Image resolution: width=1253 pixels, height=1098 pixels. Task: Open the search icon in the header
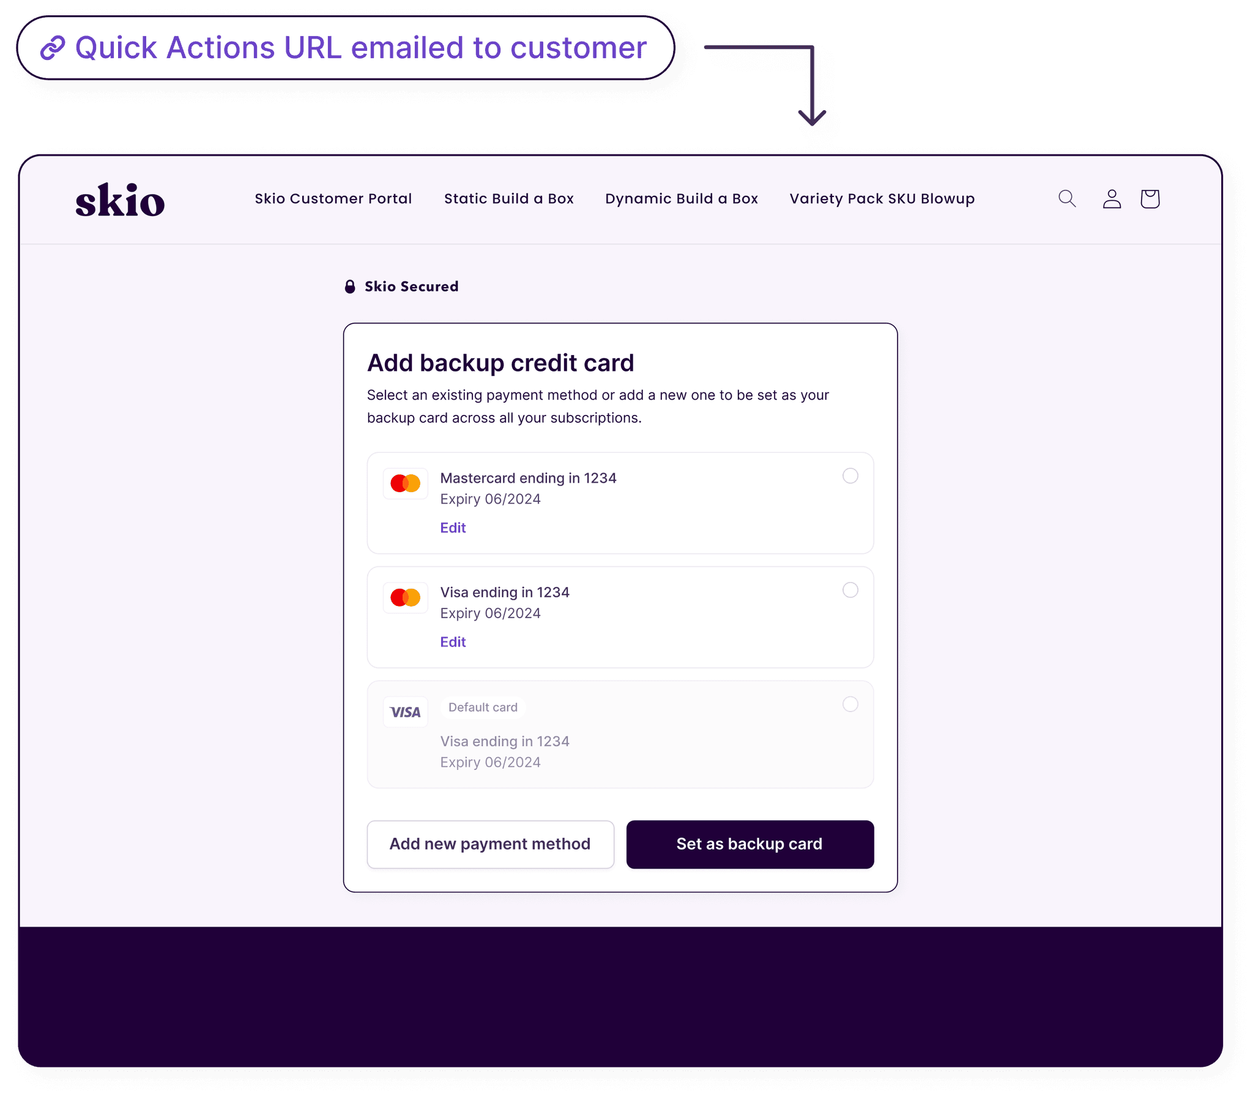tap(1066, 198)
